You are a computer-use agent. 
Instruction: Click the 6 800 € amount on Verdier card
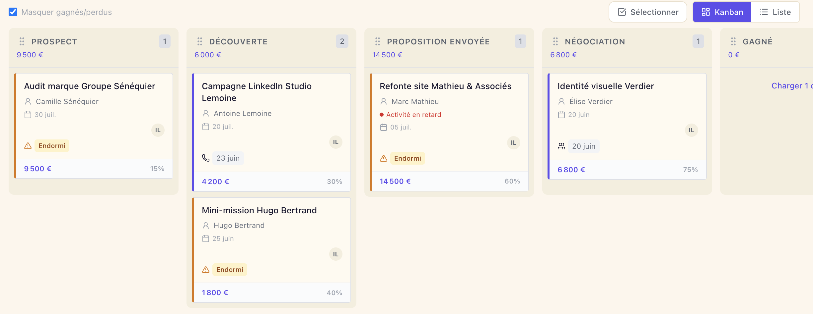[571, 170]
